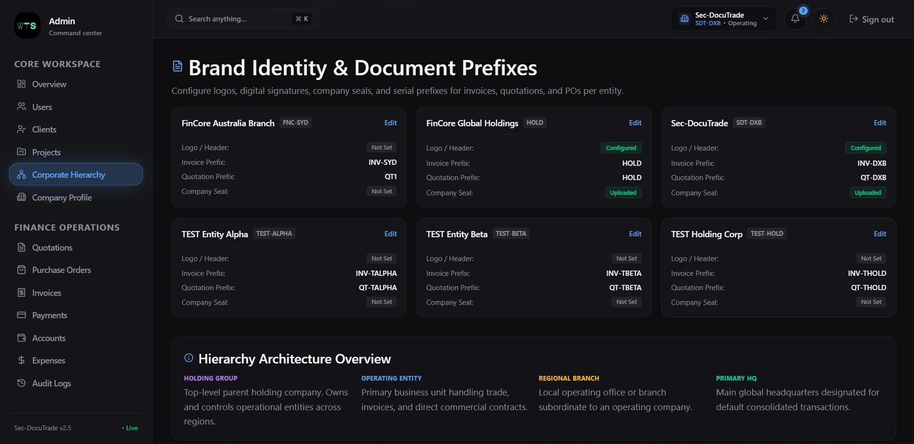The width and height of the screenshot is (914, 444).
Task: Edit FinCore Global Holdings card
Action: (635, 123)
